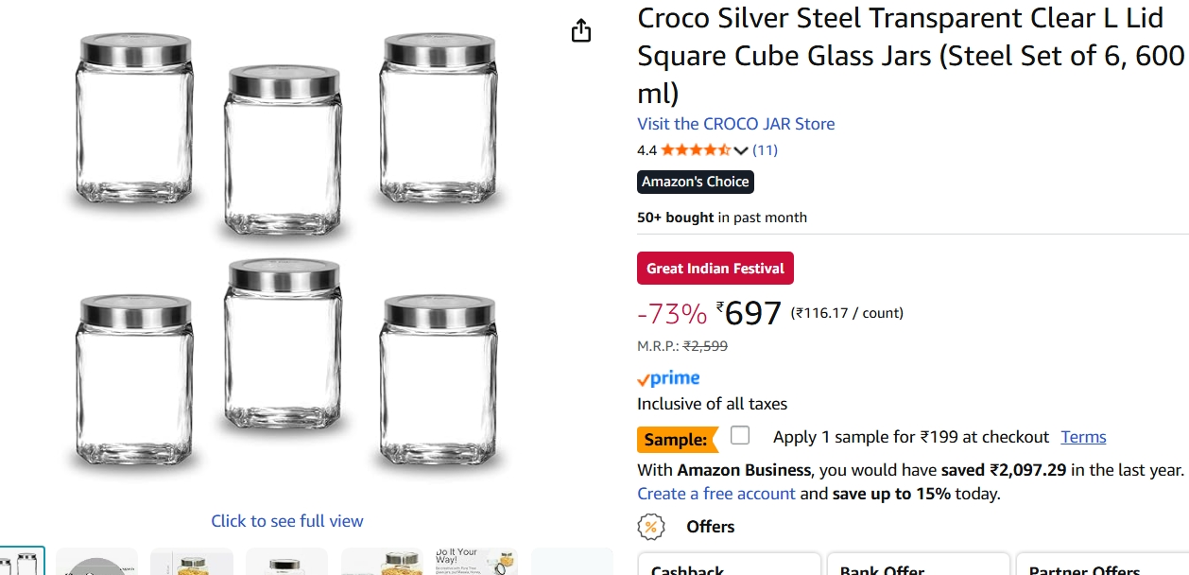This screenshot has width=1189, height=575.
Task: Click the Amazon's Choice badge
Action: coord(696,182)
